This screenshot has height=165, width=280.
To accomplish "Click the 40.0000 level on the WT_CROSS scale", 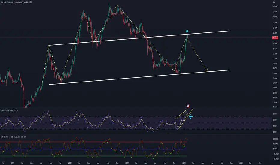I will click(275, 144).
